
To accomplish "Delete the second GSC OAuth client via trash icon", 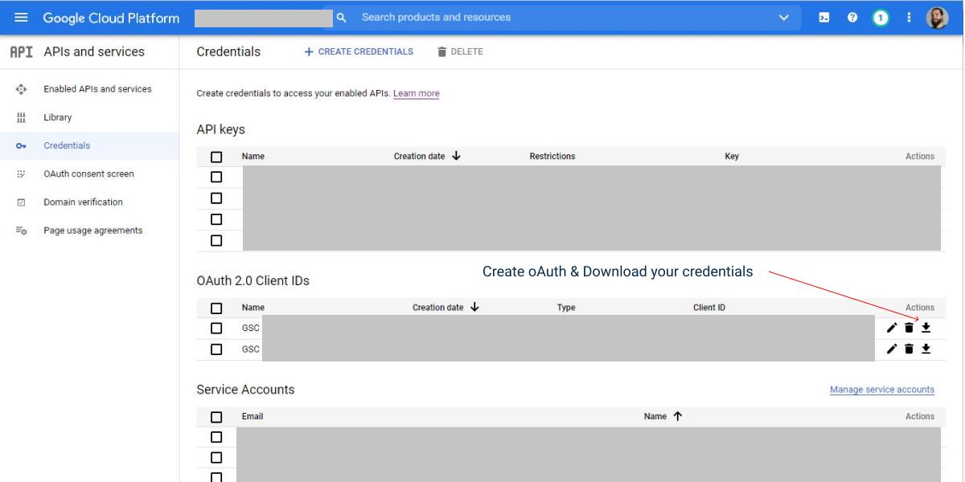I will click(x=909, y=349).
